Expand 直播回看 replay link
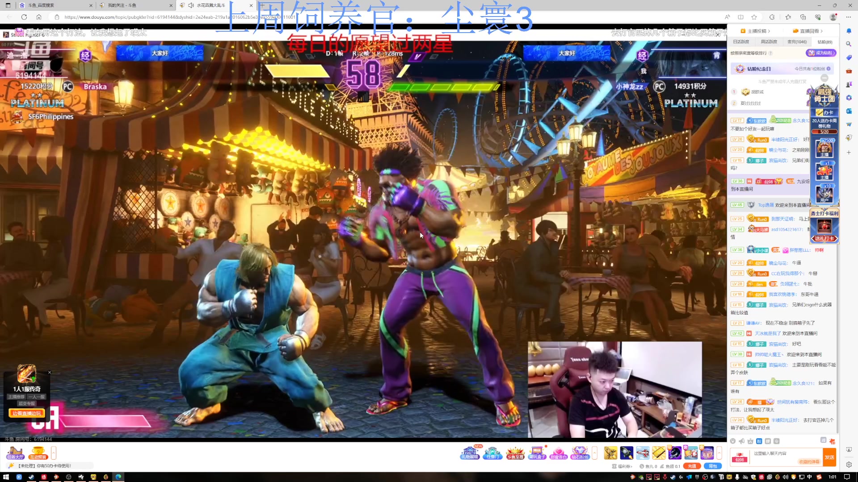Viewport: 858px width, 482px height. point(808,31)
